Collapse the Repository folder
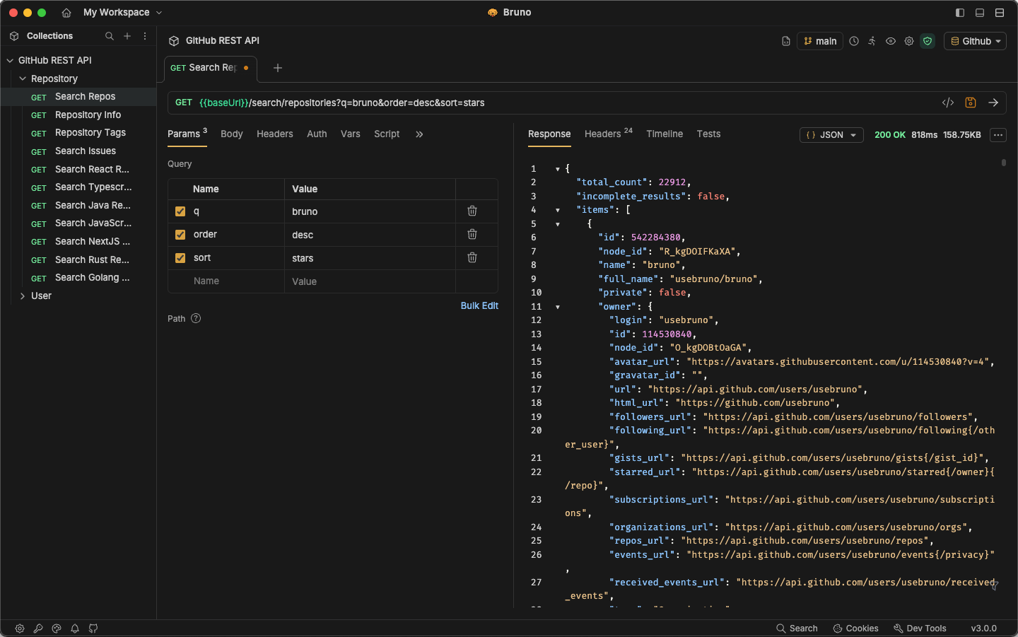 pyautogui.click(x=23, y=78)
